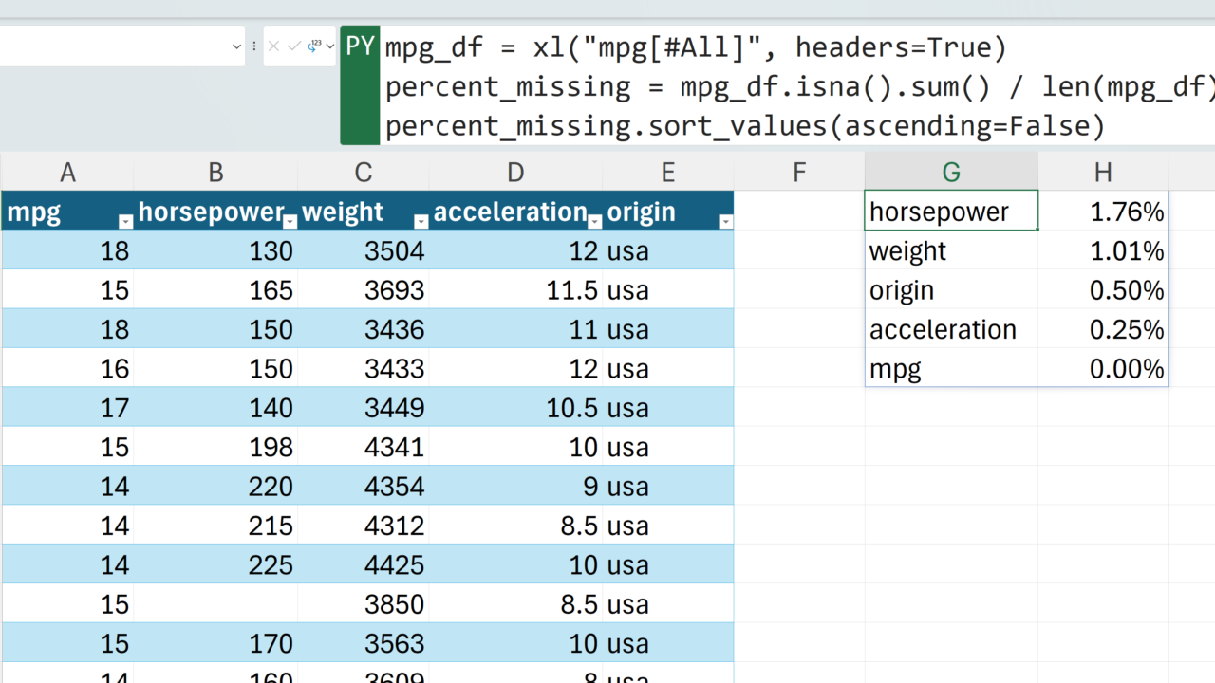Open the mpg column filter dropdown
This screenshot has height=683, width=1215.
pyautogui.click(x=125, y=222)
